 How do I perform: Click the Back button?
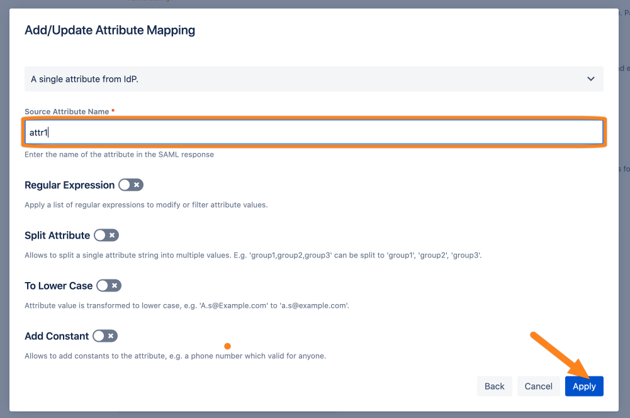click(x=494, y=386)
